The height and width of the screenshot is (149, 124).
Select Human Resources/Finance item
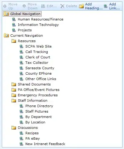coord(40,19)
